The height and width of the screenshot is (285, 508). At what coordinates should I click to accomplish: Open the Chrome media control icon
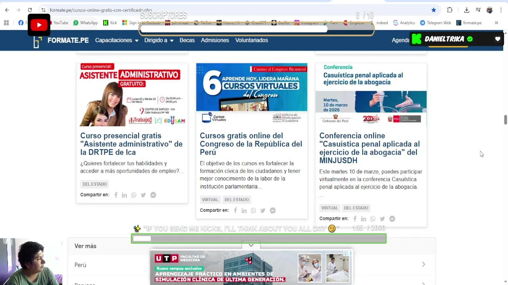point(478,10)
